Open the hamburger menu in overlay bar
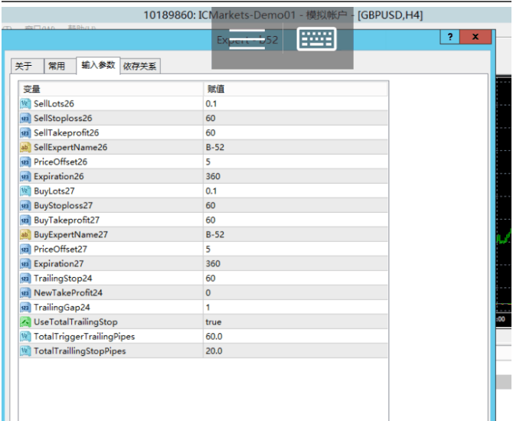 247,41
